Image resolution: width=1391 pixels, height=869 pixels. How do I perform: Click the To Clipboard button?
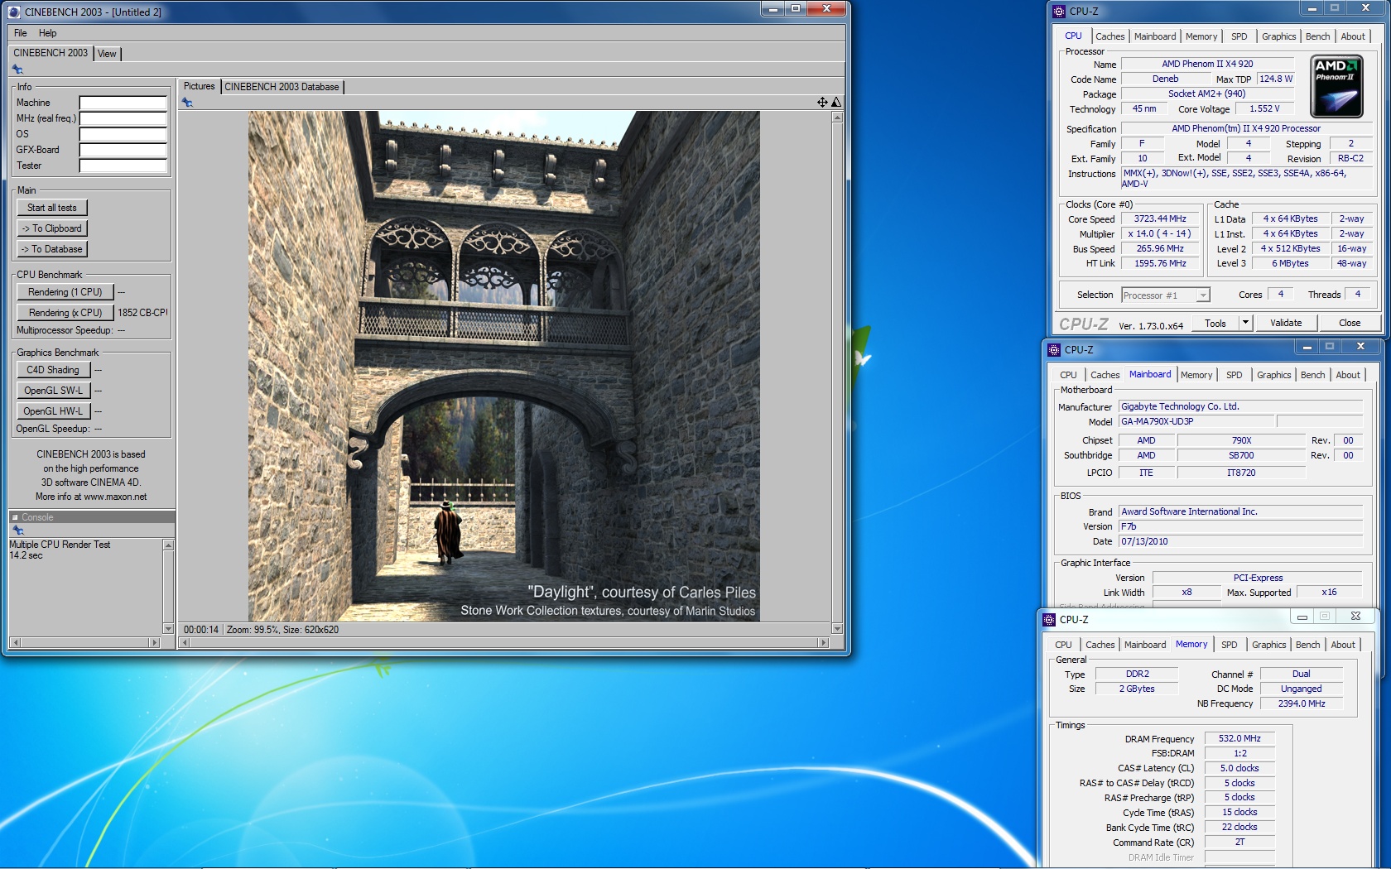click(52, 228)
